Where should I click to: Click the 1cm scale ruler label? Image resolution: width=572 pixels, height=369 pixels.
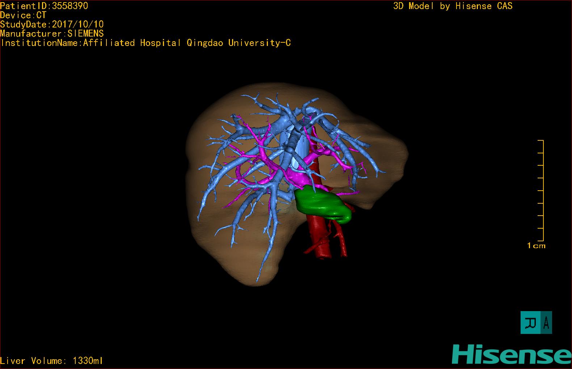coord(536,246)
